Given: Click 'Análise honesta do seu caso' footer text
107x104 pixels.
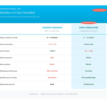Looking at the screenshot, I should pos(59,94).
